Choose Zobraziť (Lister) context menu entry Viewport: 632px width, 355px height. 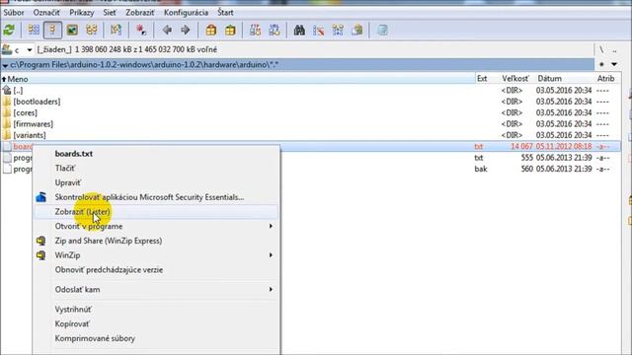click(156, 212)
